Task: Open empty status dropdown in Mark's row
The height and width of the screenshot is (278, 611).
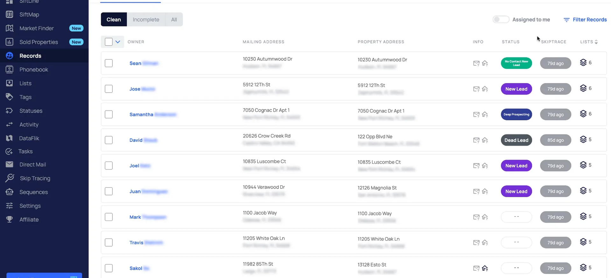Action: tap(516, 217)
